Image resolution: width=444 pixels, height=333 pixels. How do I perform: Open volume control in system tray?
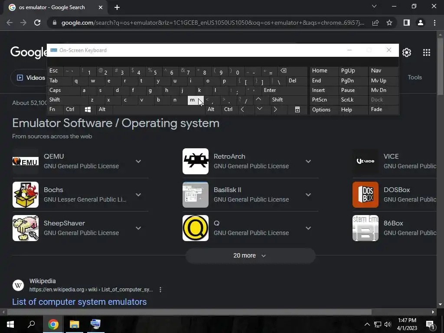[388, 324]
